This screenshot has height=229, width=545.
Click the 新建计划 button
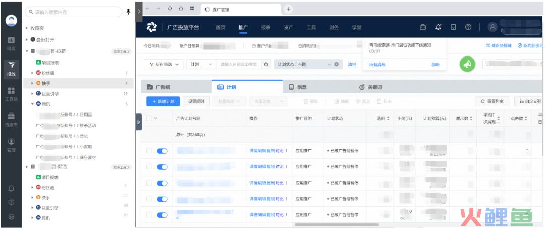(x=163, y=101)
